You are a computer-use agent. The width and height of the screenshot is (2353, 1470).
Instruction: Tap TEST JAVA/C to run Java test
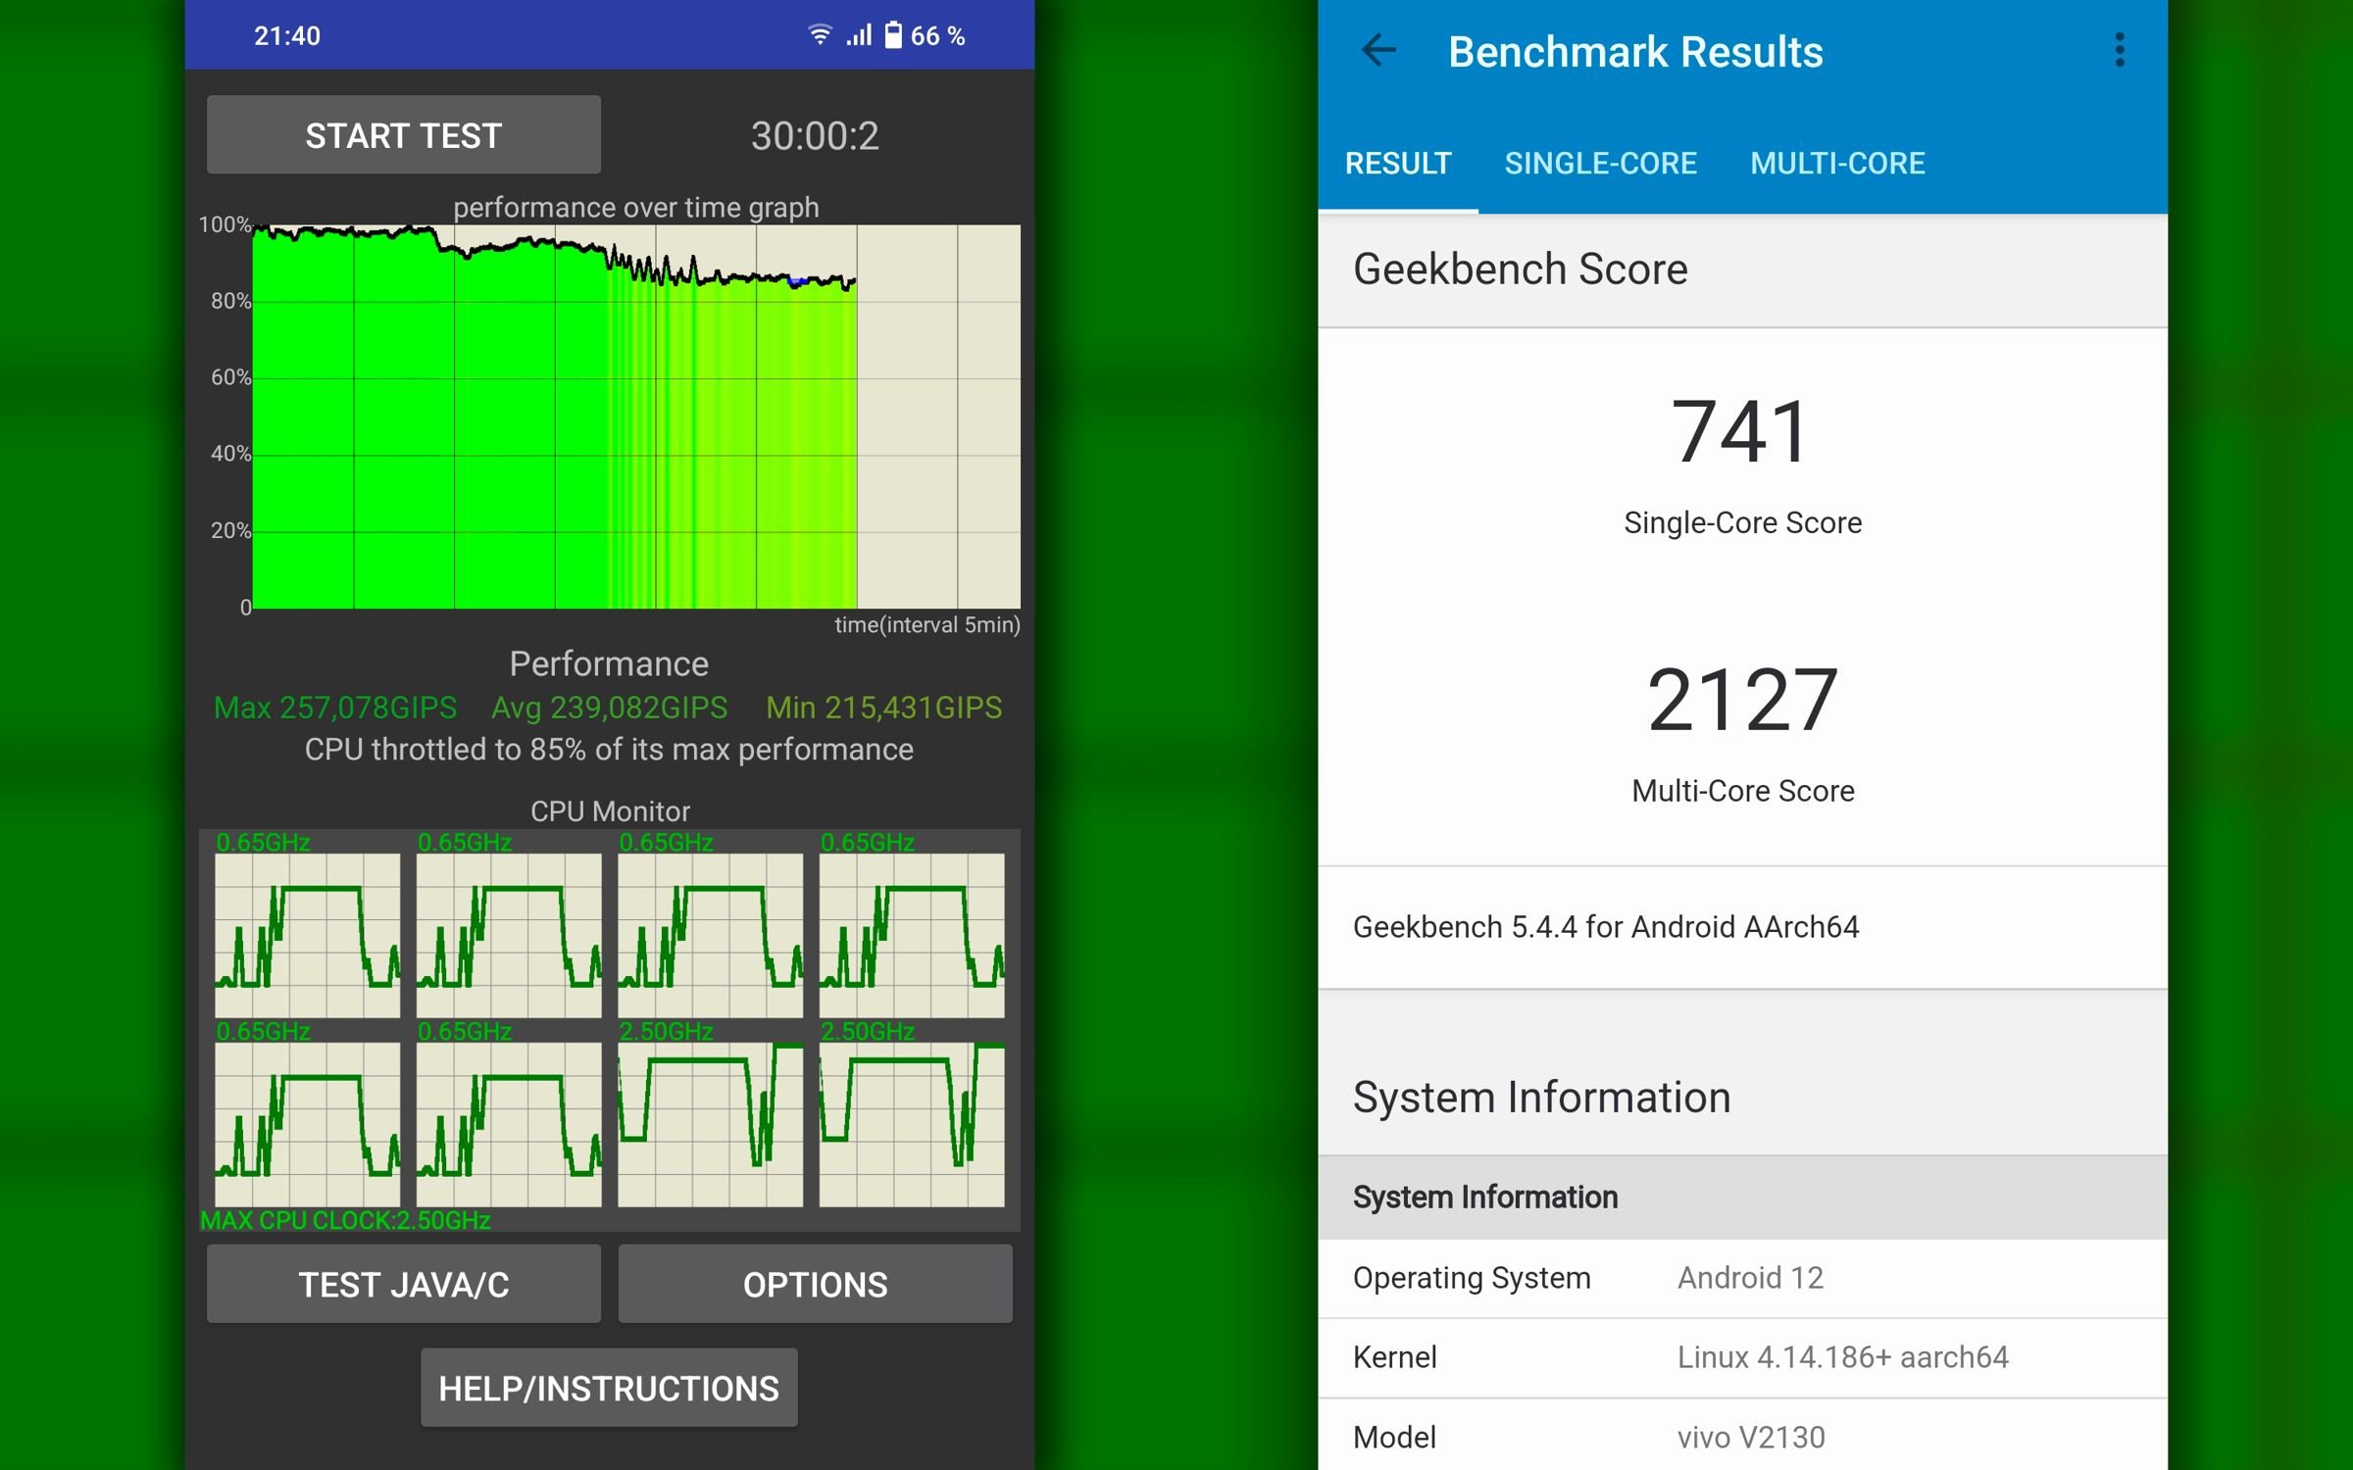click(x=403, y=1284)
